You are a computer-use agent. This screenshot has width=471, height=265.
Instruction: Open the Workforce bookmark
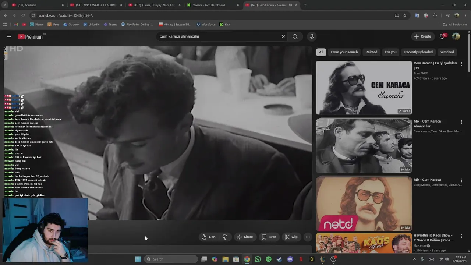pyautogui.click(x=206, y=25)
